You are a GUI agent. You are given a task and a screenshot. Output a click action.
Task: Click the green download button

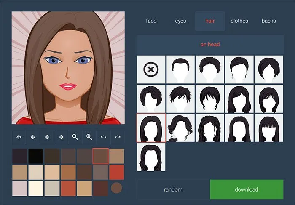[247, 189]
